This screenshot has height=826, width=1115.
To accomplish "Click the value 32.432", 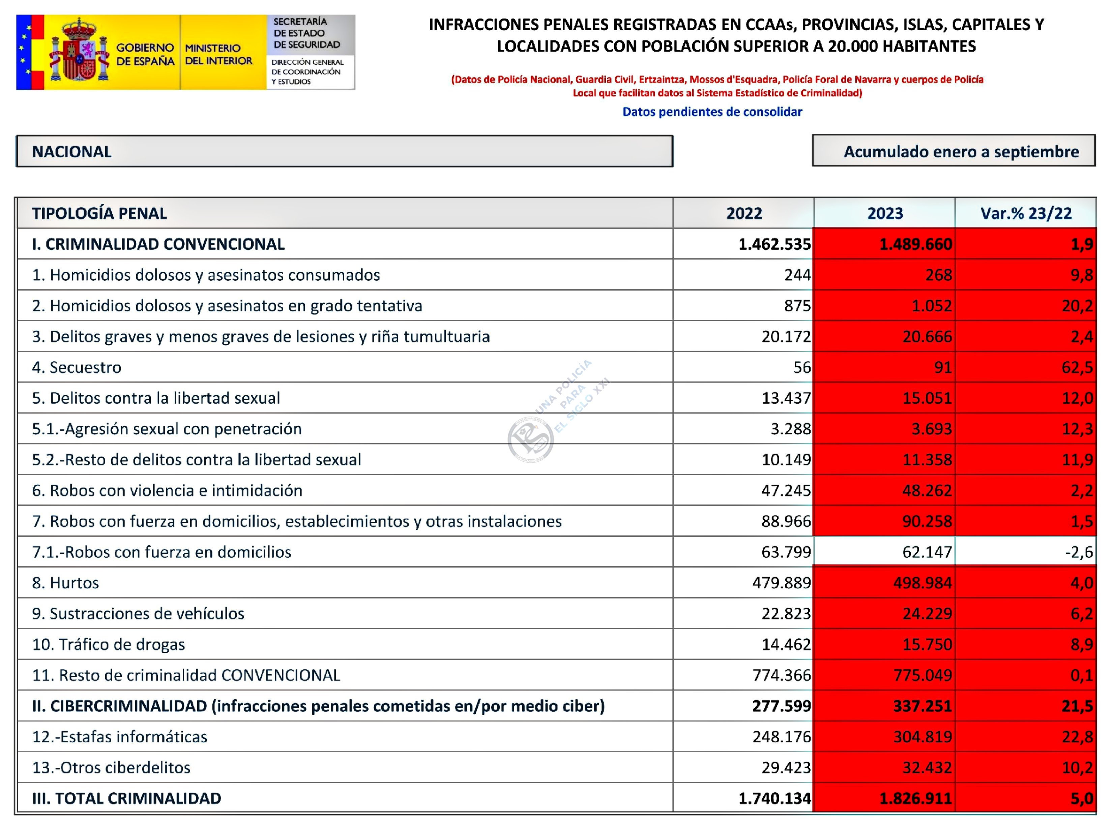I will (927, 768).
